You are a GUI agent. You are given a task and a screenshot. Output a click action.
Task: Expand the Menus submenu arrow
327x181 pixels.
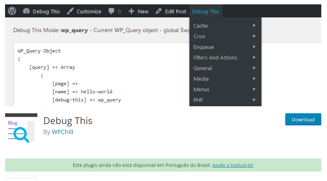[x=254, y=89]
